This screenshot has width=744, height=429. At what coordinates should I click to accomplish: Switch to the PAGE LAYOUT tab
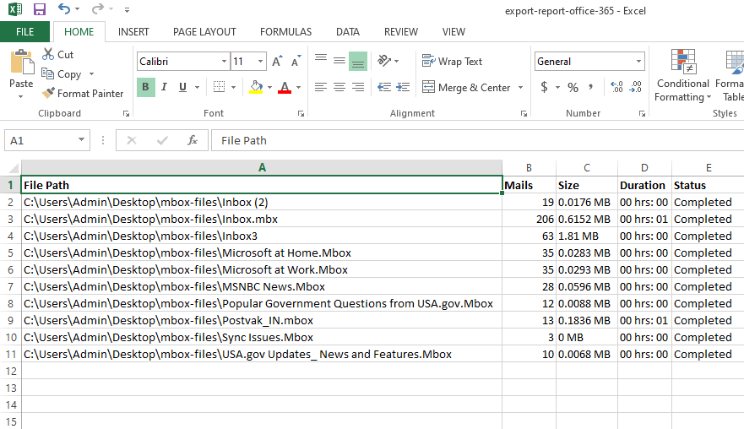pyautogui.click(x=204, y=32)
